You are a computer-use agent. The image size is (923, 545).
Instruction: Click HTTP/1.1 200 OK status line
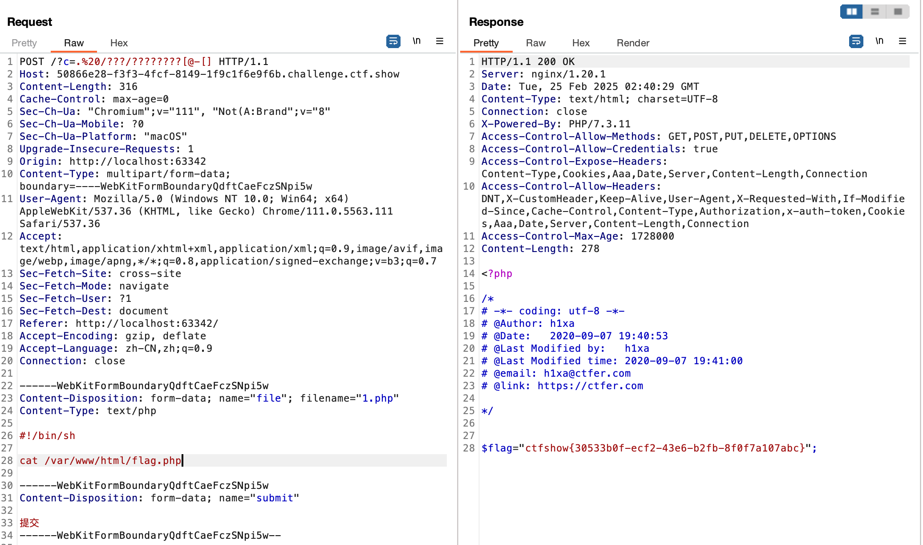(528, 61)
